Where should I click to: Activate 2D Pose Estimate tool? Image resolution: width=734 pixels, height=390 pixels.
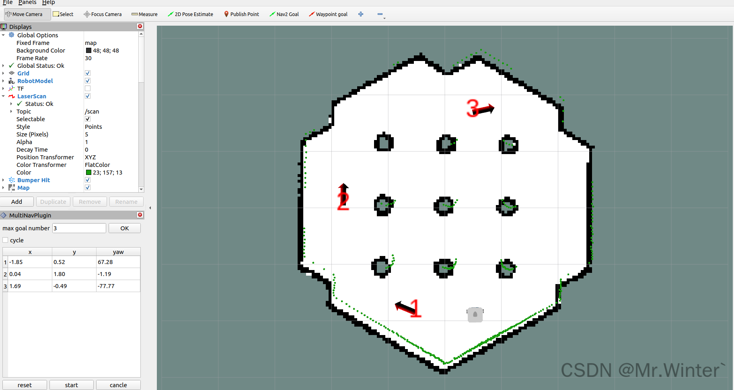tap(191, 14)
